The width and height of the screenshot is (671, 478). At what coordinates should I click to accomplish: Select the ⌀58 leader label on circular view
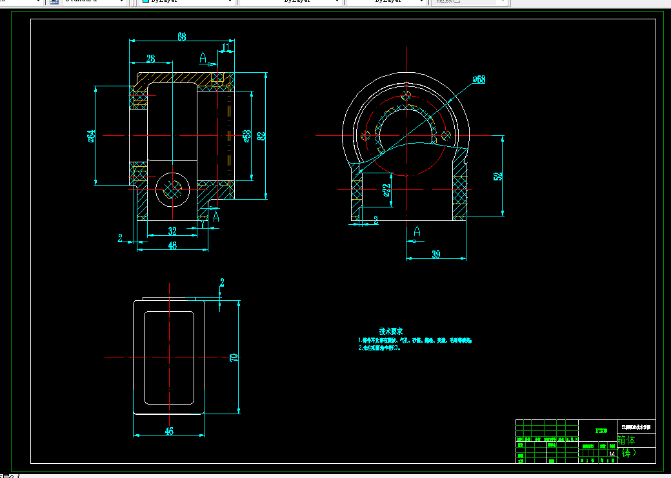(x=479, y=79)
